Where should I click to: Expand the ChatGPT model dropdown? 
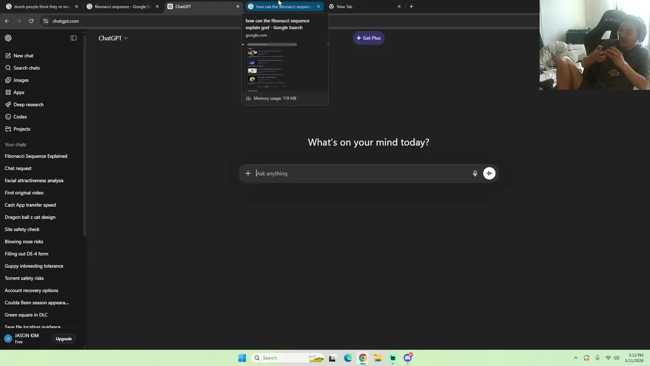(x=113, y=38)
